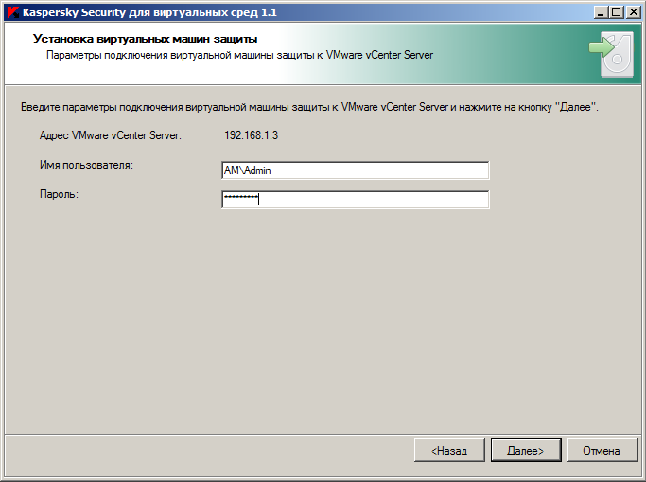Image resolution: width=646 pixels, height=482 pixels.
Task: Proceed with the Далее> button
Action: click(526, 450)
